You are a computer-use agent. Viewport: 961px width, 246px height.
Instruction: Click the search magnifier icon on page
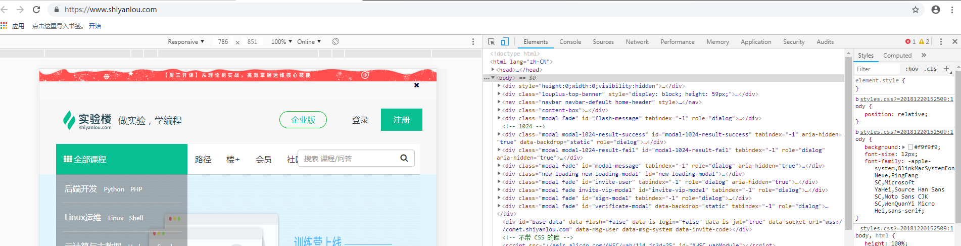tap(404, 158)
